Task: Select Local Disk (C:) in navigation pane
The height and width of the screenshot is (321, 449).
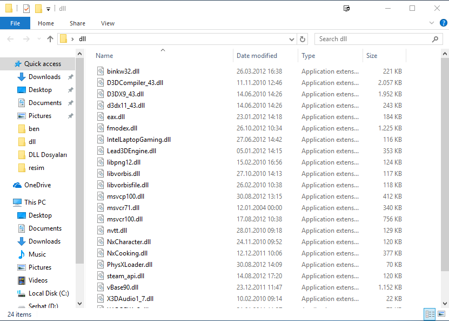Action: (49, 293)
